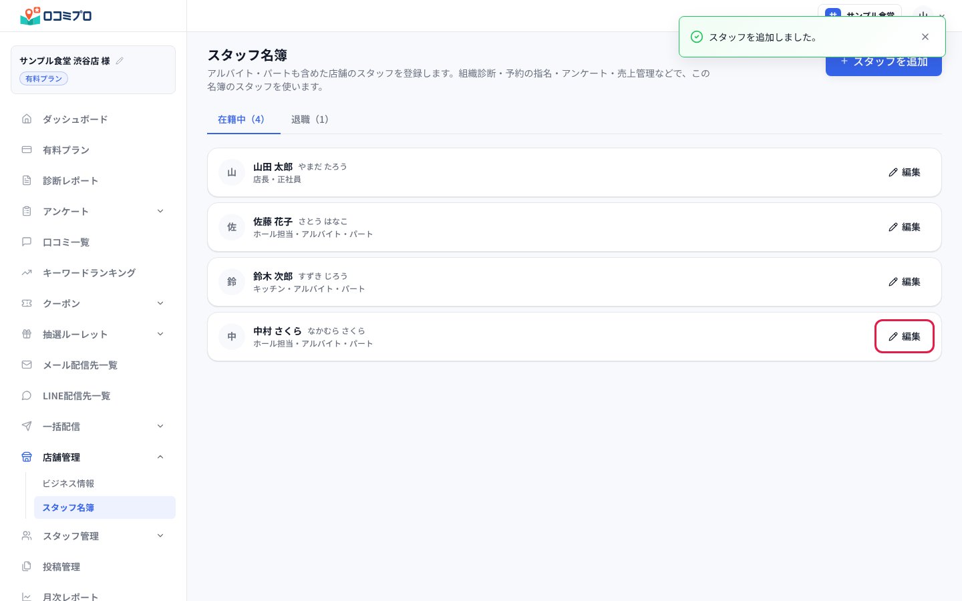Go to ダッシュボード in the sidebar

94,119
